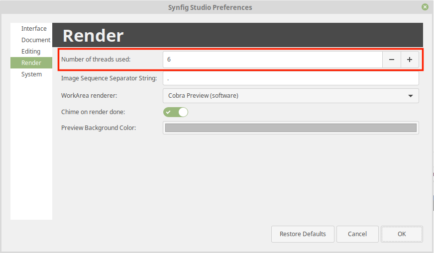This screenshot has height=253, width=434.
Task: Decrease thread count with minus button
Action: click(391, 60)
